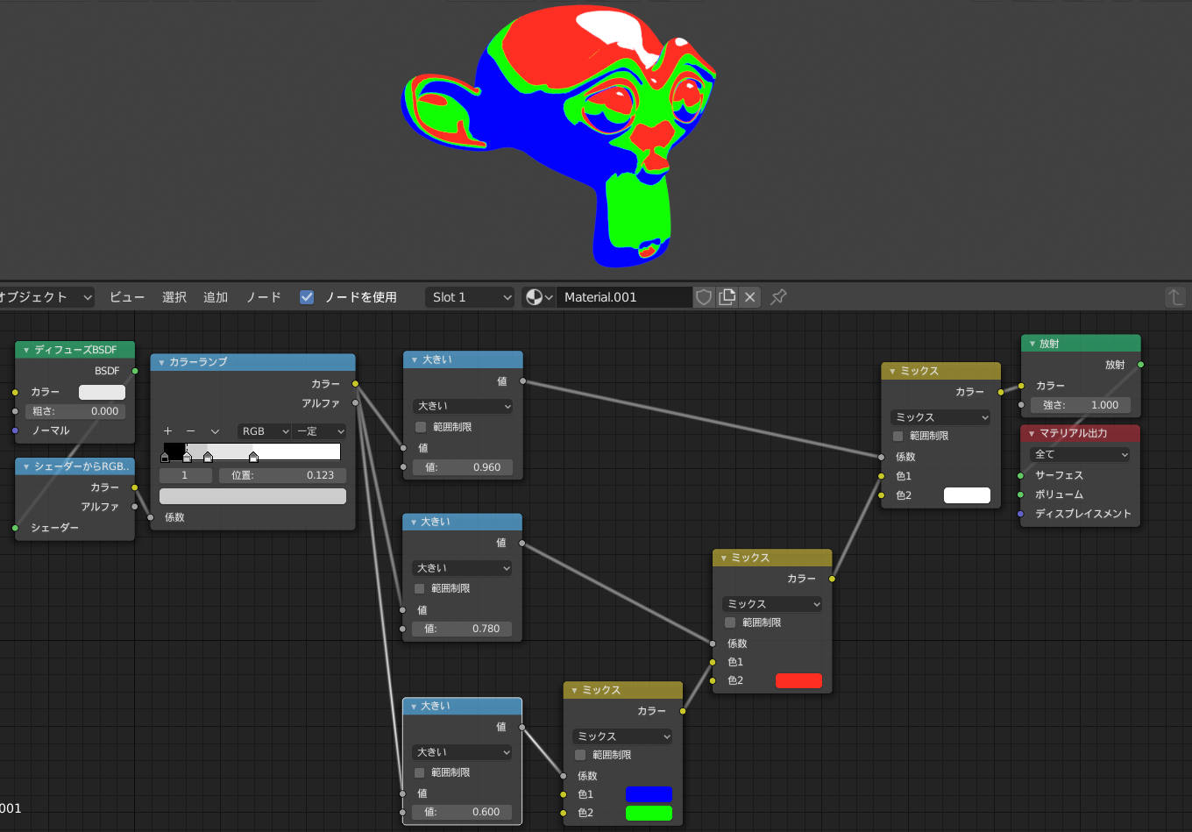Open operation dropdown on 0.960 大きい node
Screen dimensions: 1192x832
point(463,406)
